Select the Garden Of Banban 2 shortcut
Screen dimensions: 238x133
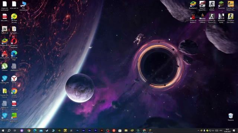(x=193, y=18)
